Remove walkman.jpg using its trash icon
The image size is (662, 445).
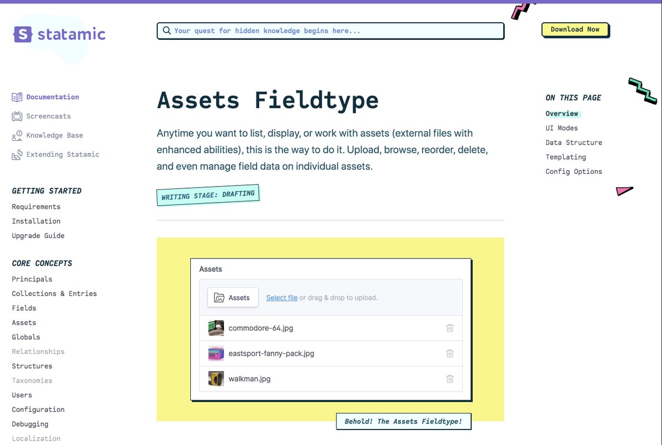coord(450,379)
